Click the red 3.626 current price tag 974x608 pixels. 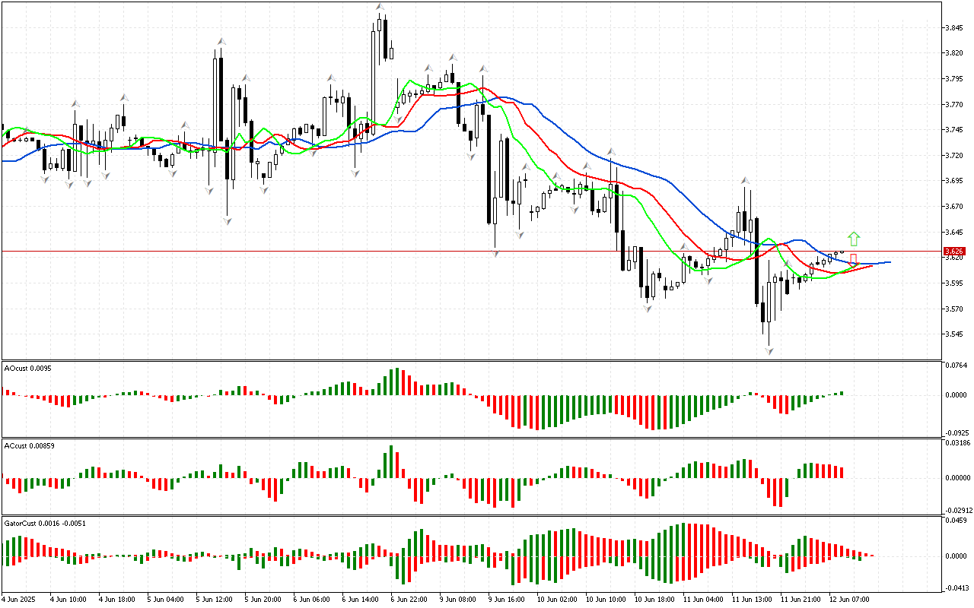(x=953, y=251)
